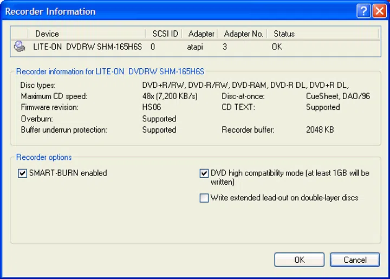Image resolution: width=390 pixels, height=279 pixels.
Task: Enable Write extended lead-out on double-layer discs
Action: 204,198
